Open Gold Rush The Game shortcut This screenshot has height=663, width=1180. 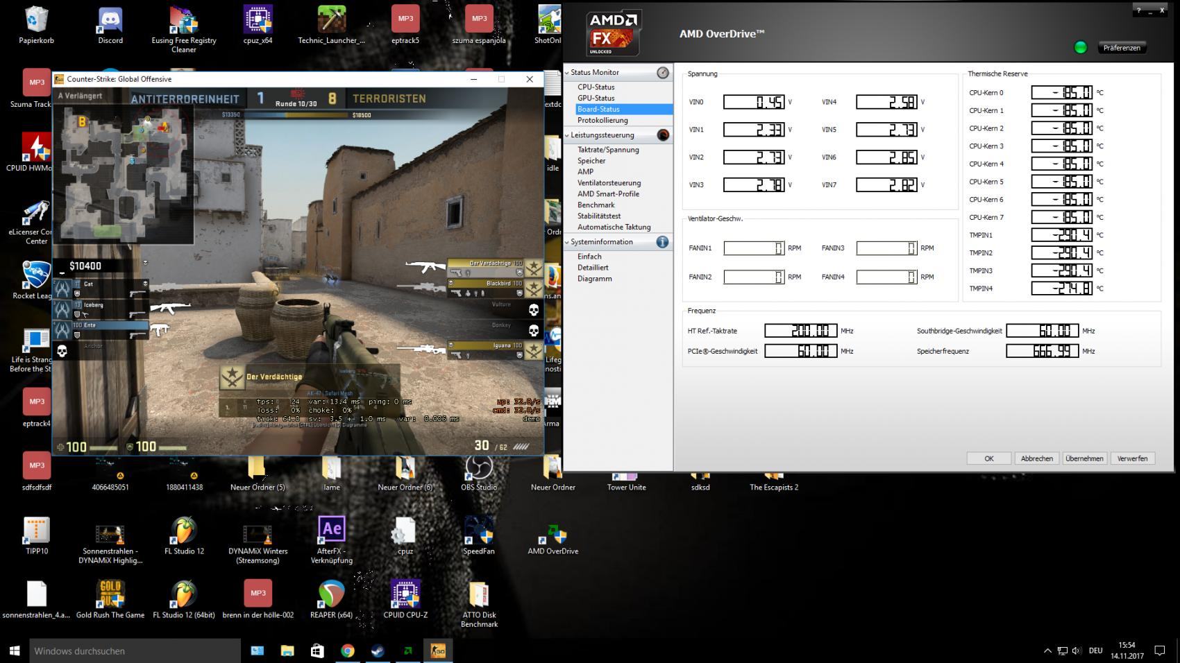click(110, 600)
